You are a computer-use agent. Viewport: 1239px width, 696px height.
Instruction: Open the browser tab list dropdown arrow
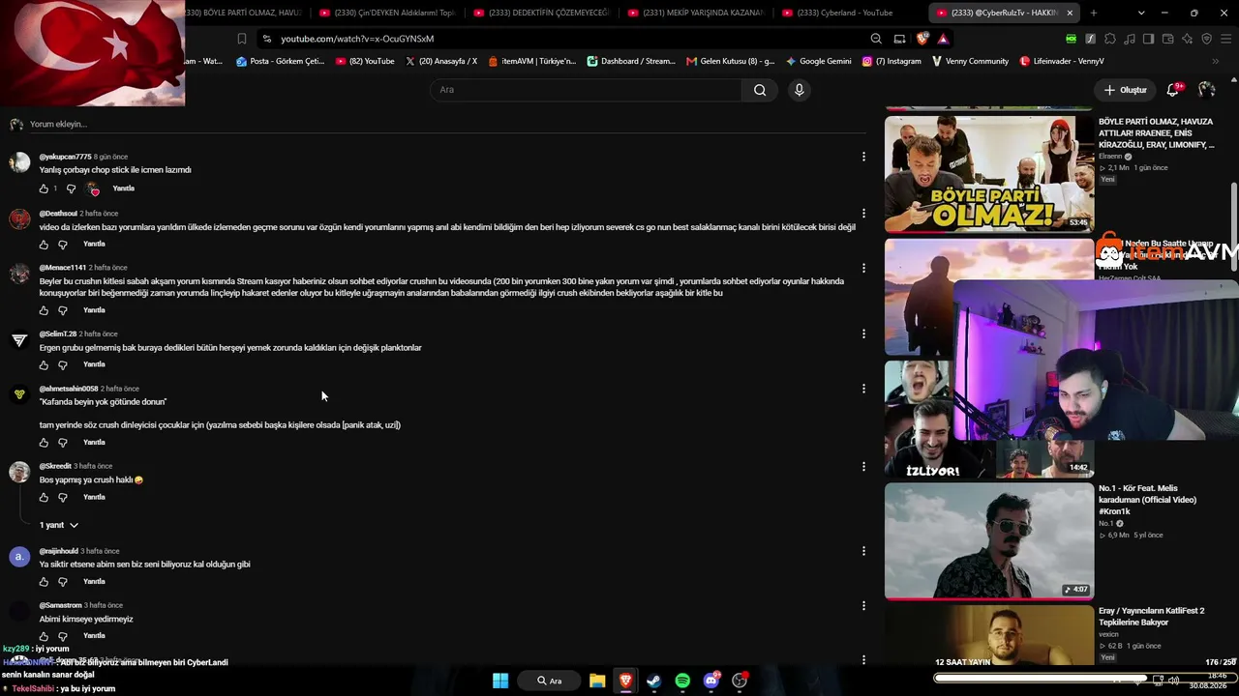[1141, 13]
